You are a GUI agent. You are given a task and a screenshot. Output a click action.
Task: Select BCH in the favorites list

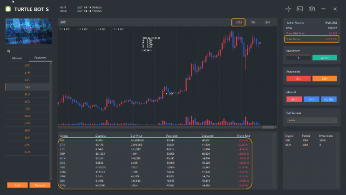(x=27, y=94)
